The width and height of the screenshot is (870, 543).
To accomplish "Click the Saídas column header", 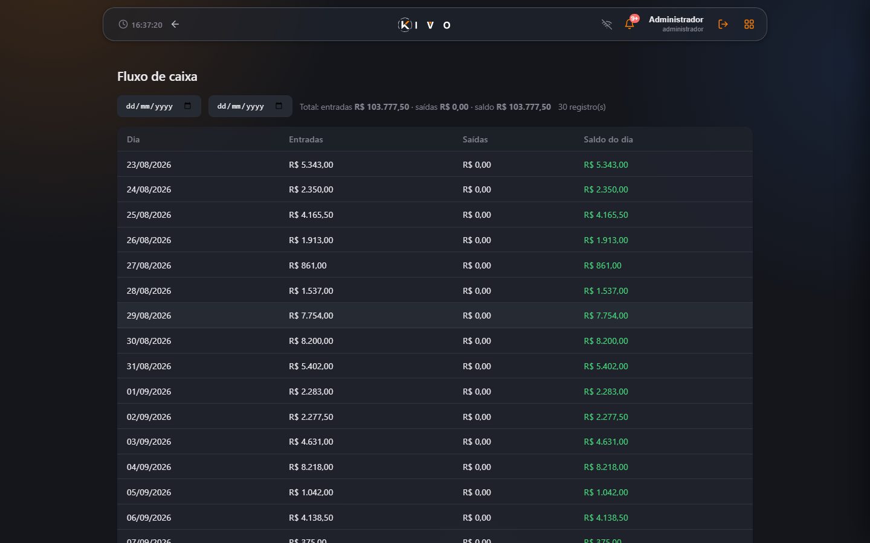I will click(x=475, y=139).
